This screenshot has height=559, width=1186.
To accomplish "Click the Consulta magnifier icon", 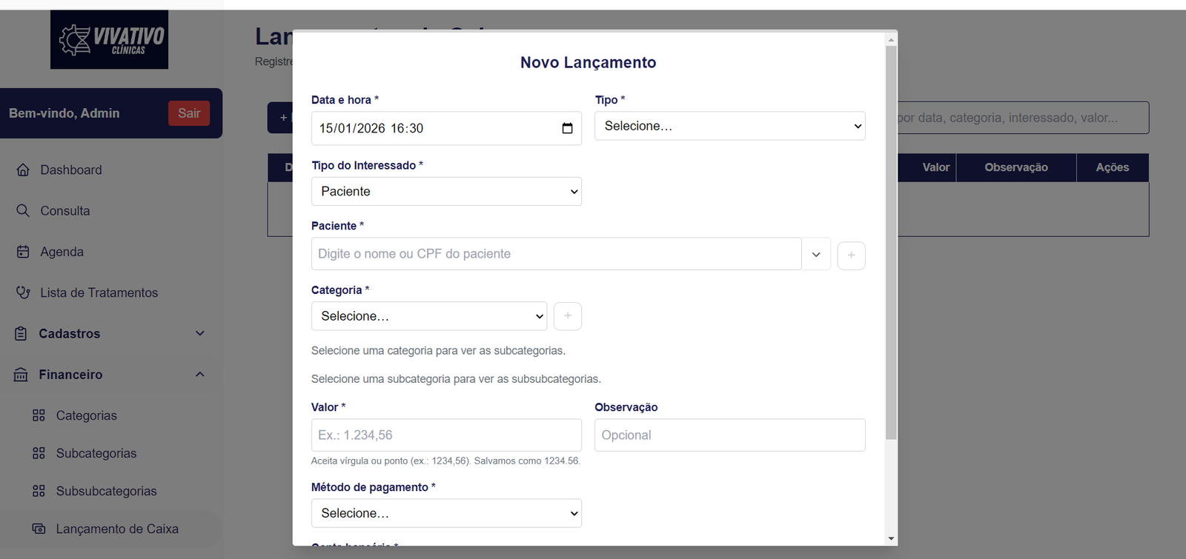I will [x=23, y=210].
